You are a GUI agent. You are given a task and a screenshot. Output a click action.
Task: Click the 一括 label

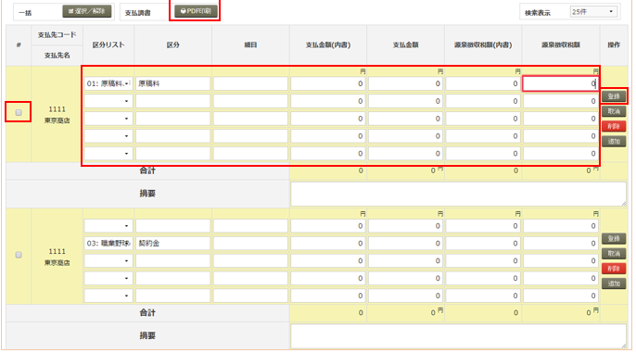tap(25, 13)
